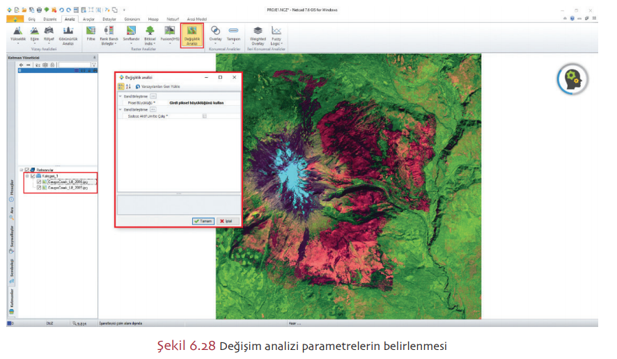
Task: Toggle the Referanslar root checkbox
Action: tap(27, 169)
